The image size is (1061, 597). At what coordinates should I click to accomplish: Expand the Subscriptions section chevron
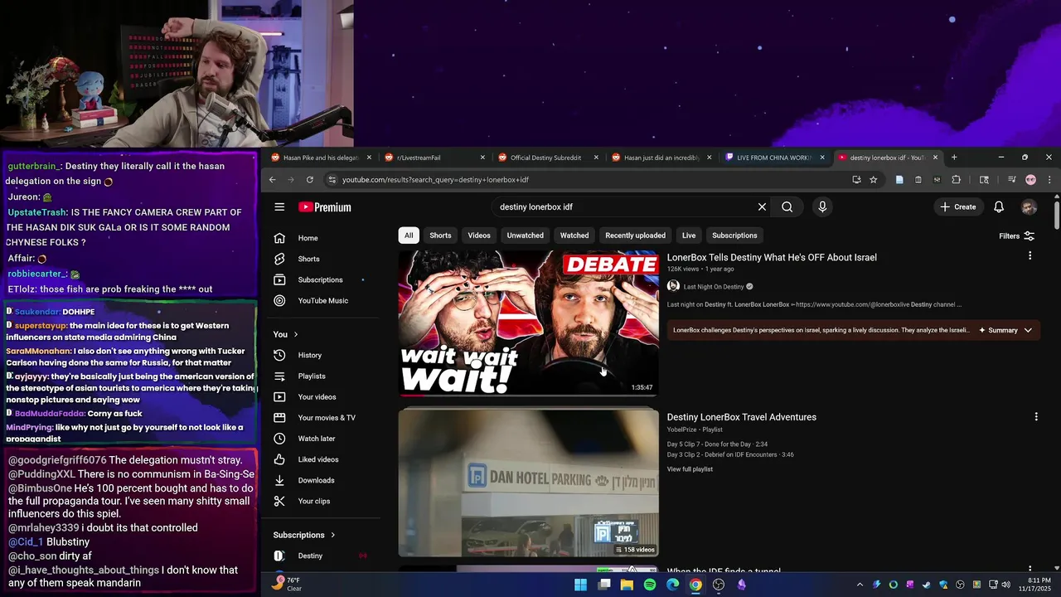pyautogui.click(x=333, y=535)
